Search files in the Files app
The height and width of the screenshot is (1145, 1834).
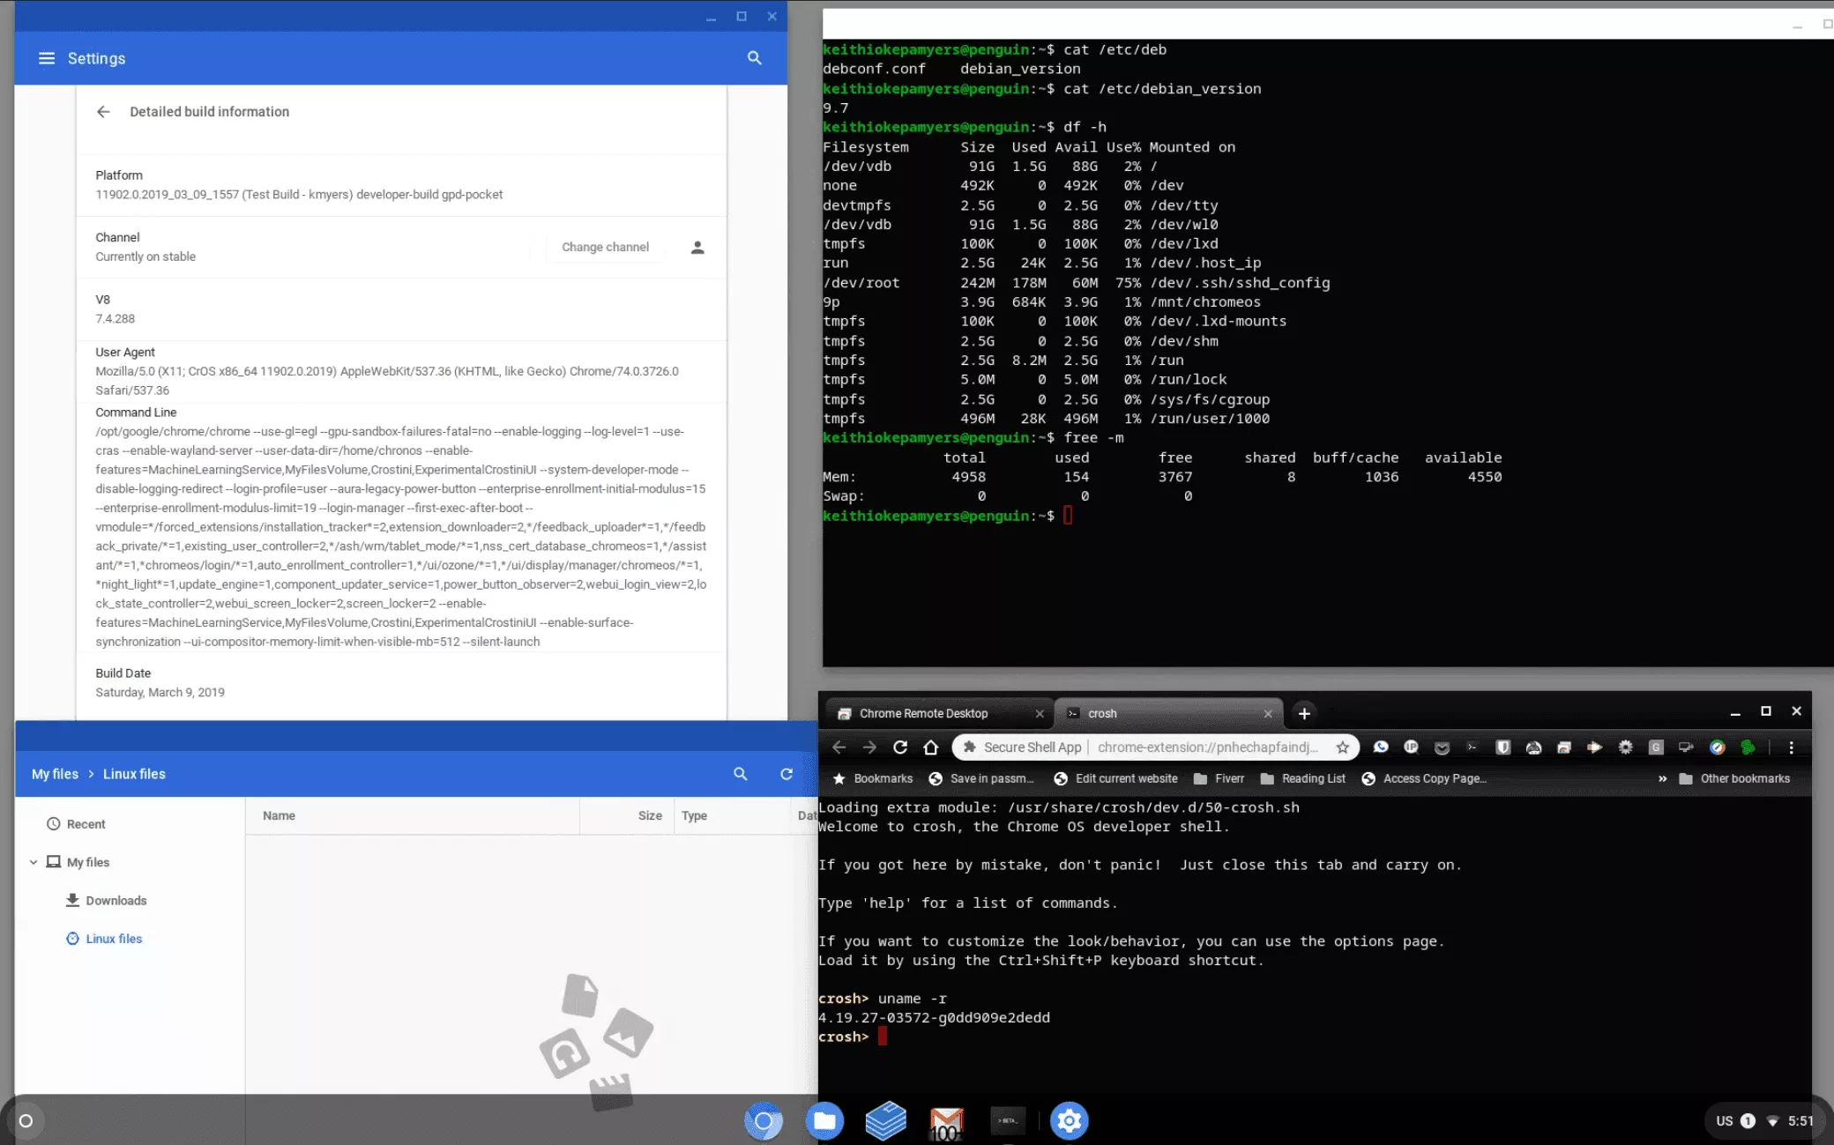coord(741,774)
